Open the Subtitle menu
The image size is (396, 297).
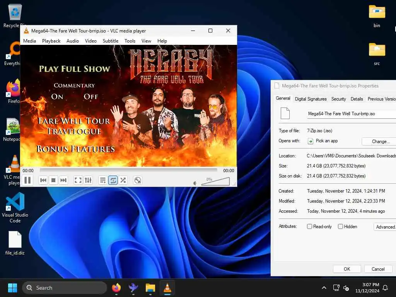(111, 41)
